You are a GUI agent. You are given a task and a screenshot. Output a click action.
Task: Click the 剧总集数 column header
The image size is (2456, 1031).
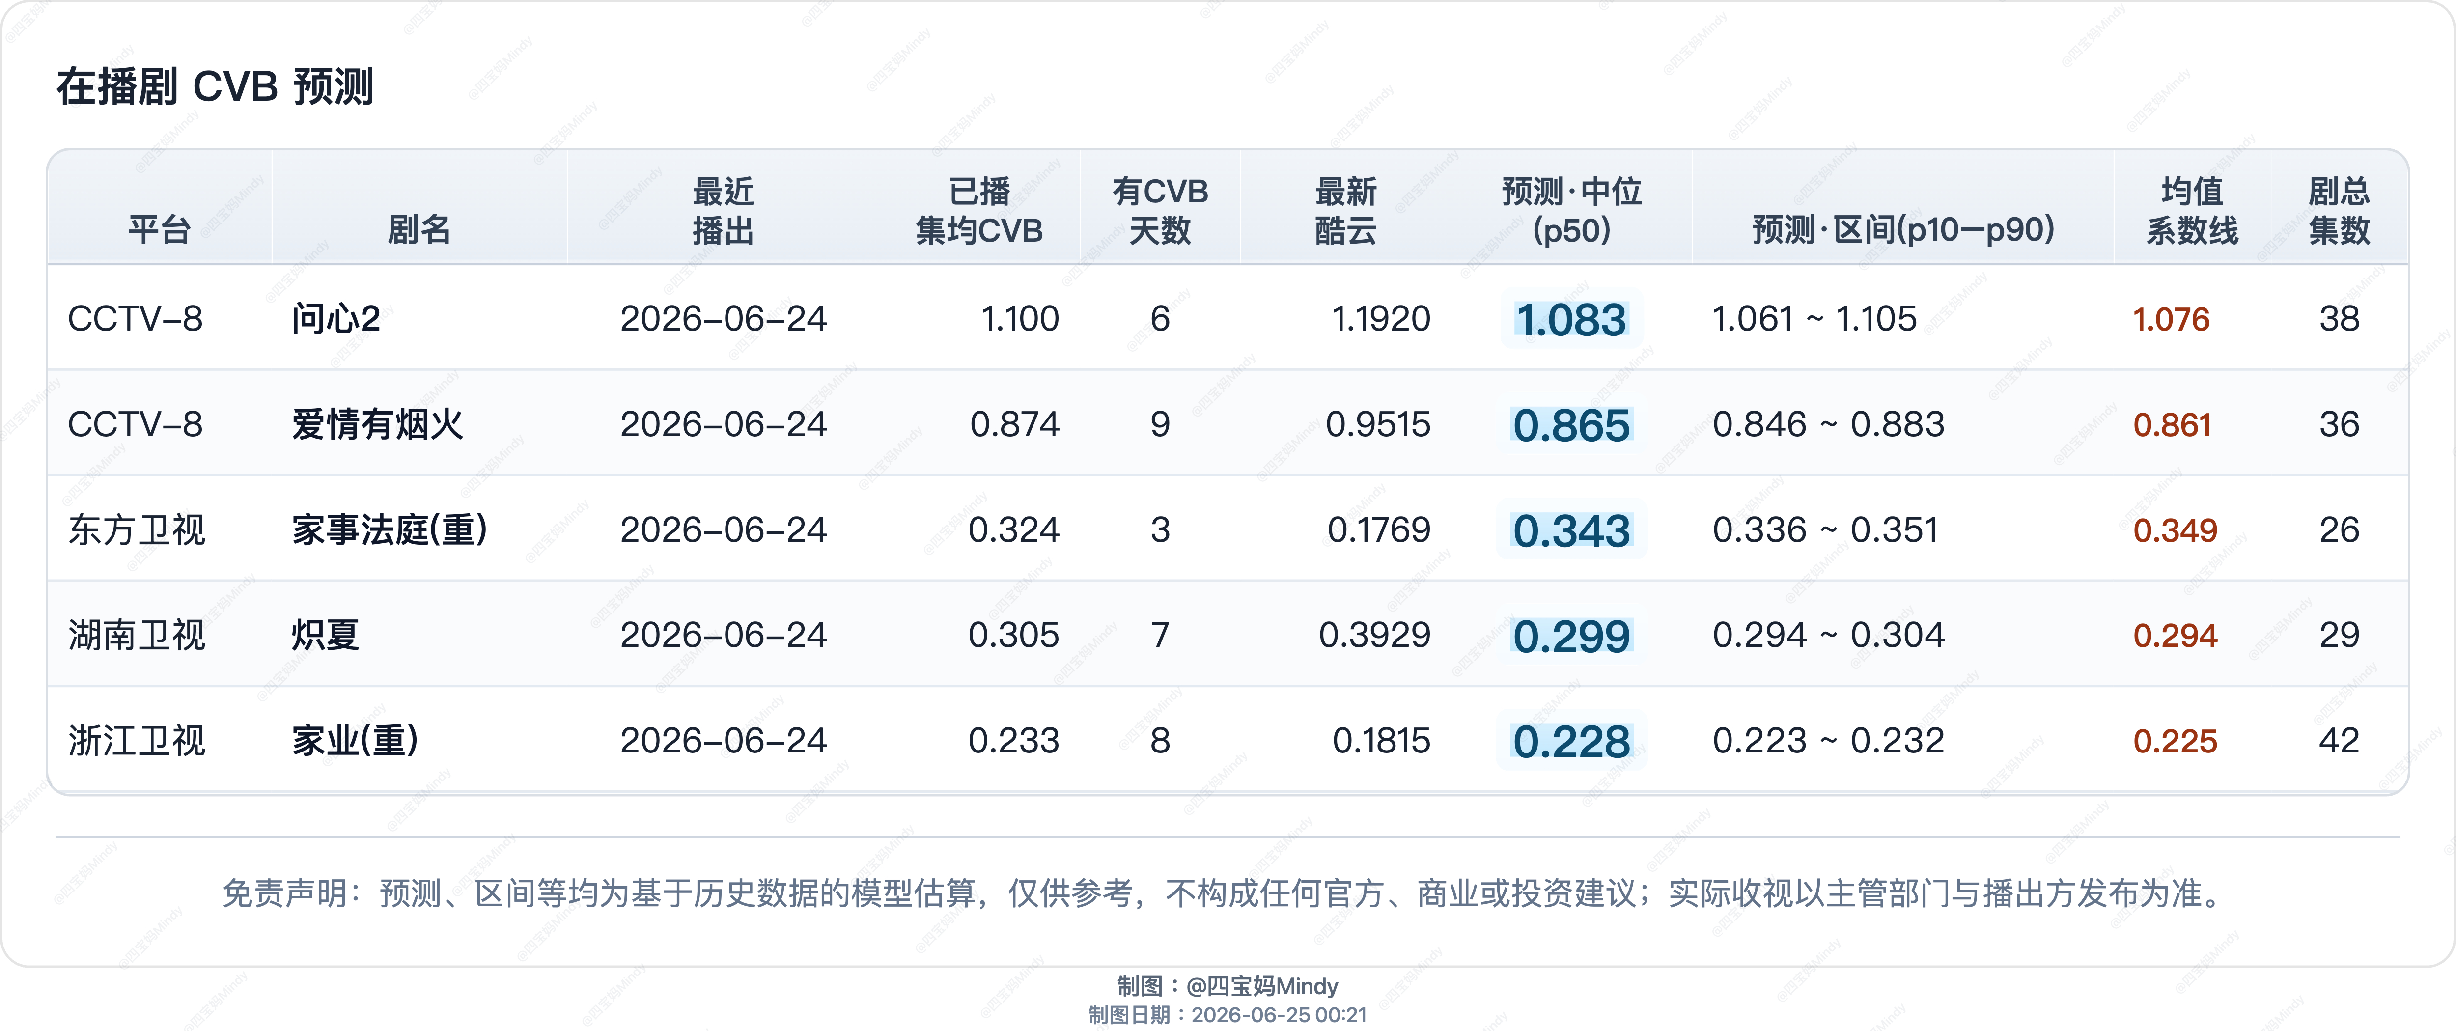pos(2339,211)
